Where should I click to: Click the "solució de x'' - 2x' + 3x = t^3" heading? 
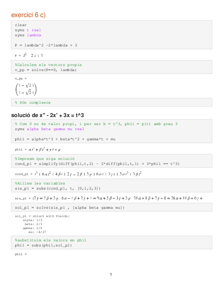[47, 115]
